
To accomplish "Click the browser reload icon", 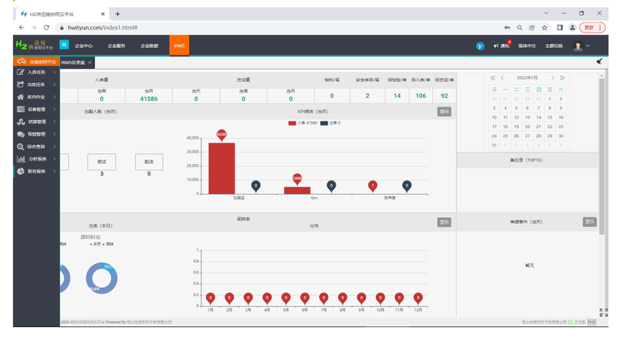I will tap(46, 27).
